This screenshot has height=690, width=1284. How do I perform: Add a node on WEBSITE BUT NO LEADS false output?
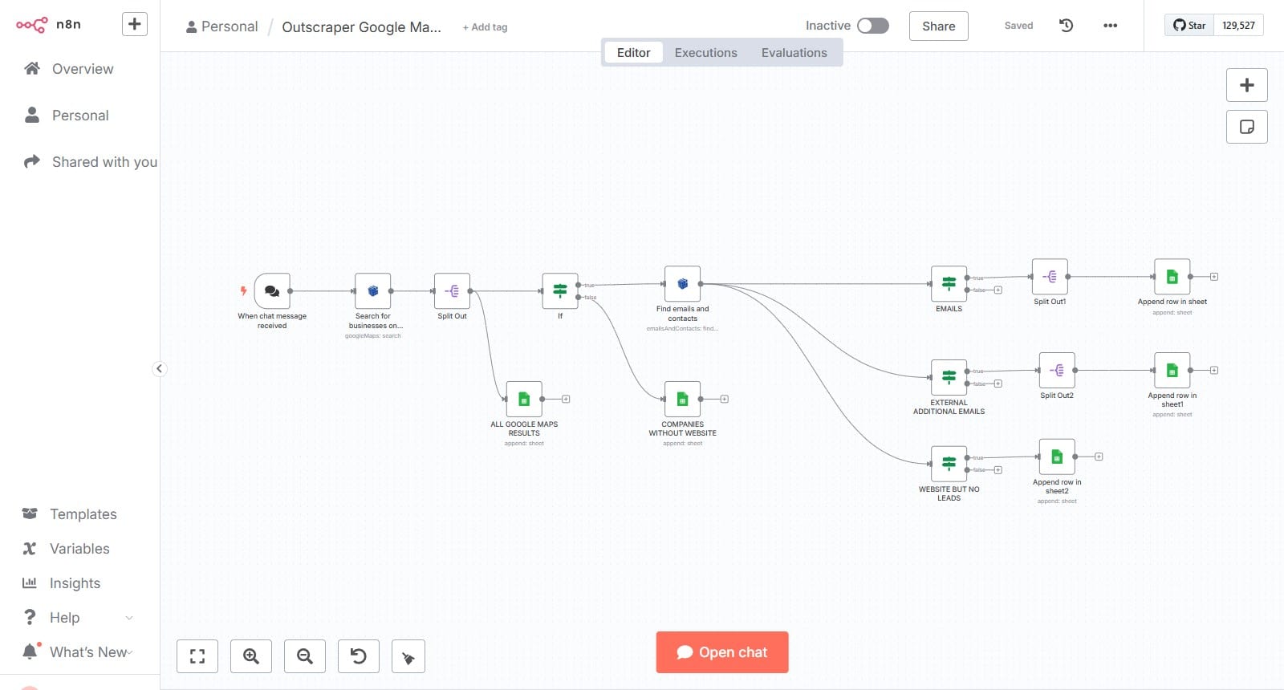pos(998,470)
